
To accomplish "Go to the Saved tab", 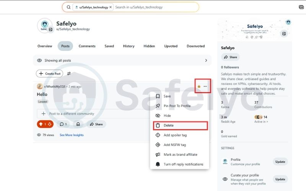I will click(x=109, y=46).
